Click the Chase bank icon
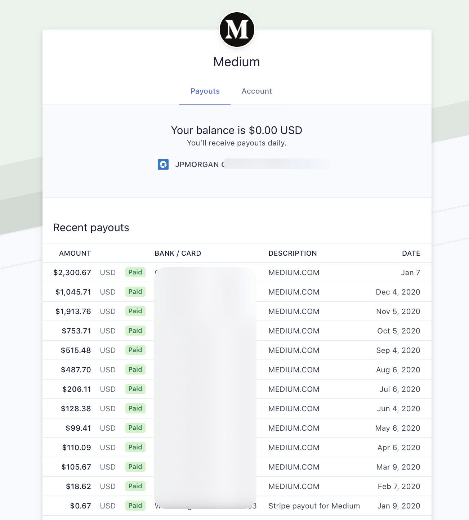Screen dimensions: 469x520 pos(163,165)
